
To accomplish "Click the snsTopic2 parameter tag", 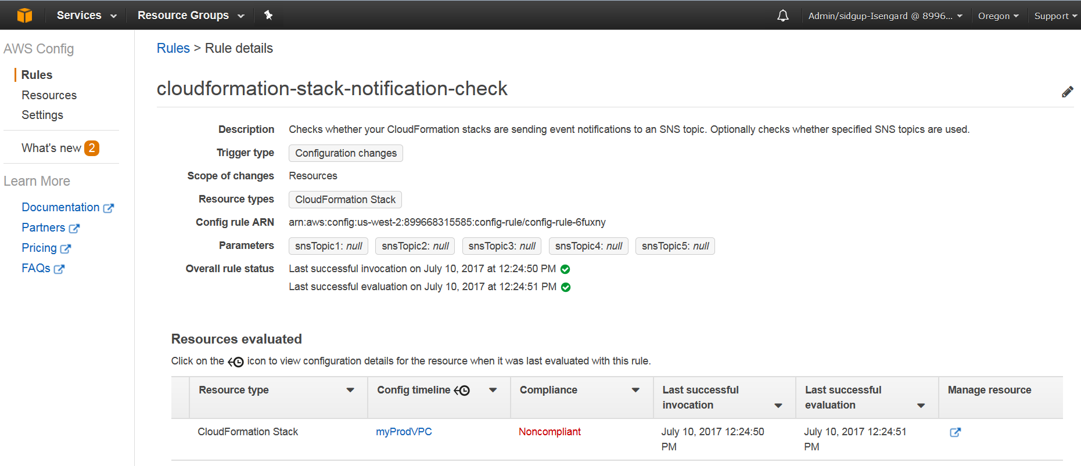I will click(x=415, y=246).
